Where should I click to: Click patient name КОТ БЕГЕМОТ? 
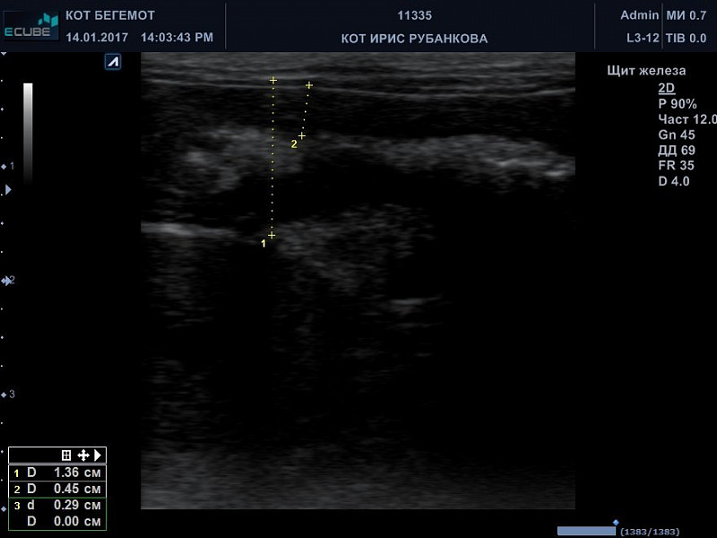110,15
